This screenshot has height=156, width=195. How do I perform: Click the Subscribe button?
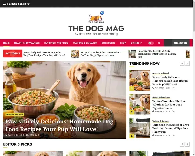[180, 43]
